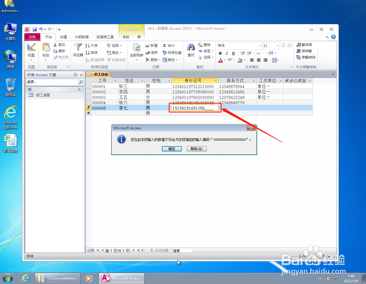Click the 筛选器 funnel filter icon

[78, 47]
